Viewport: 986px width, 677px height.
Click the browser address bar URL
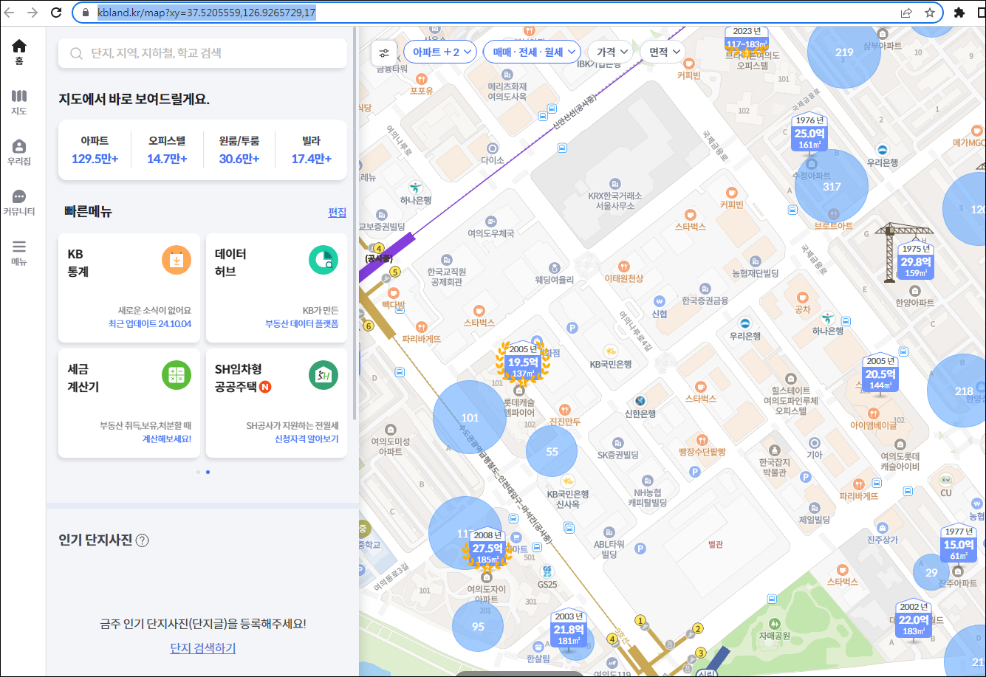[207, 13]
